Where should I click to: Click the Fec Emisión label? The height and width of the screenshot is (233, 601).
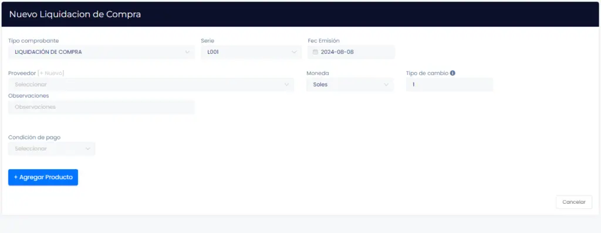click(324, 40)
